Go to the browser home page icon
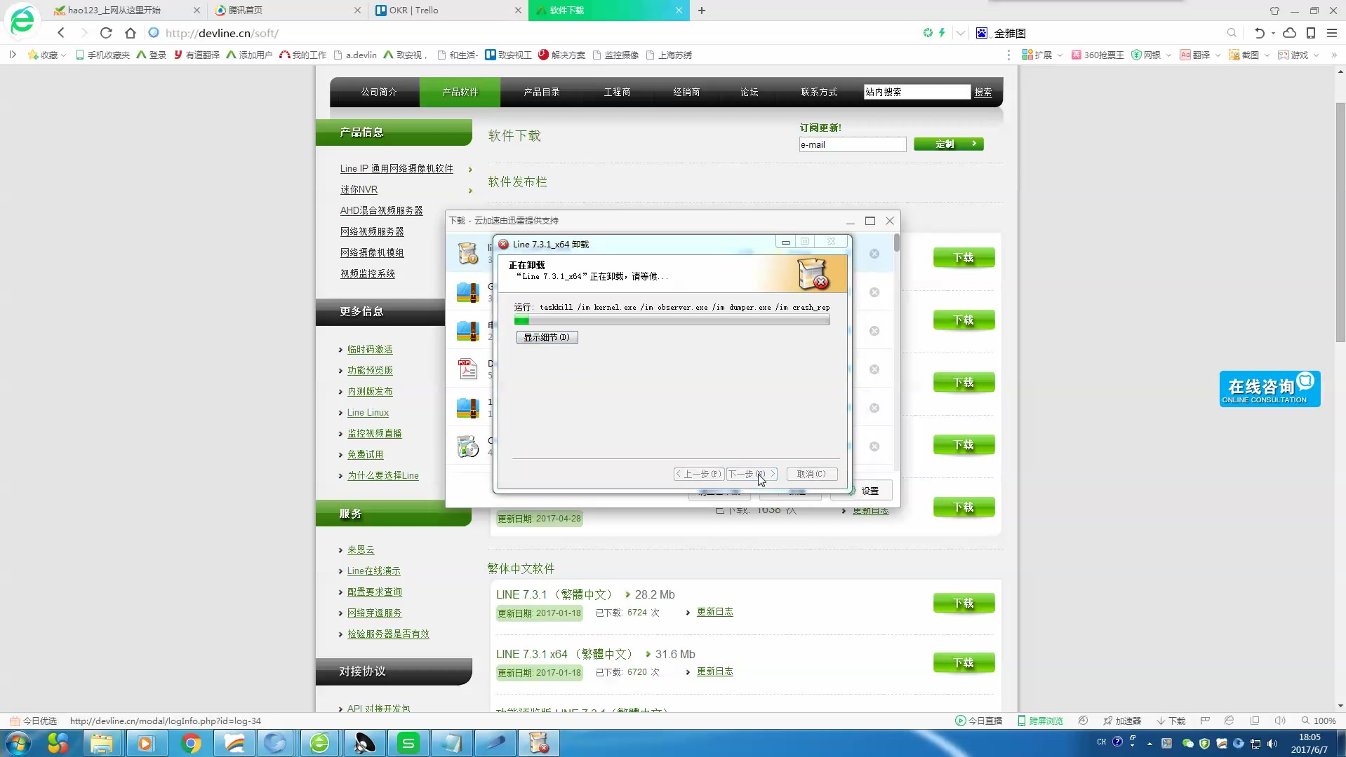 (131, 33)
